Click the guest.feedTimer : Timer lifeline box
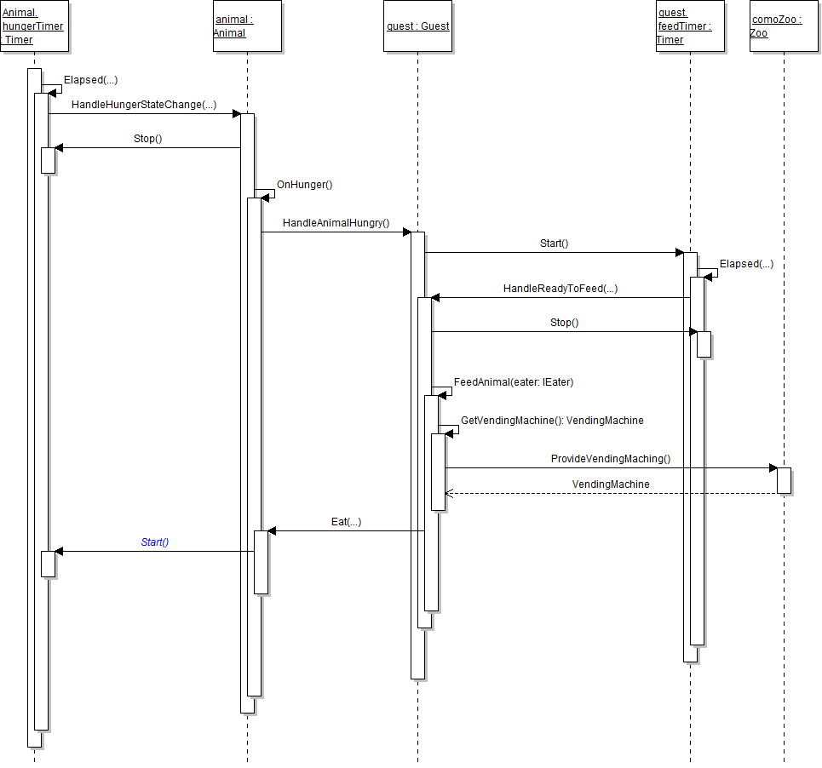The height and width of the screenshot is (768, 822). pos(690,26)
